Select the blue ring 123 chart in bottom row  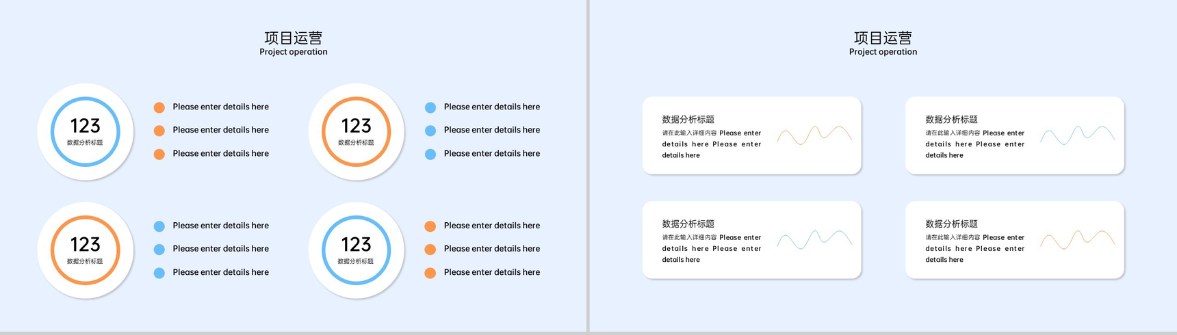pos(357,250)
